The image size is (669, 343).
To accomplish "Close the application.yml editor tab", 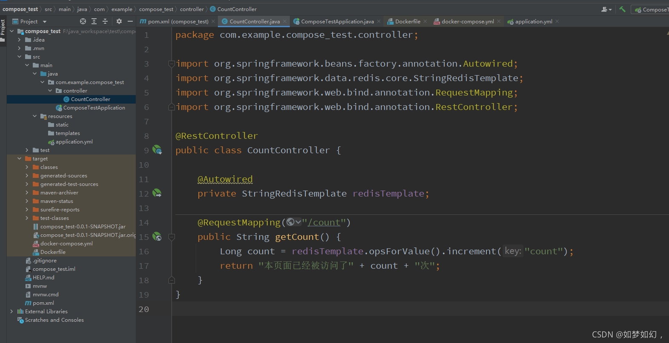I will (557, 21).
